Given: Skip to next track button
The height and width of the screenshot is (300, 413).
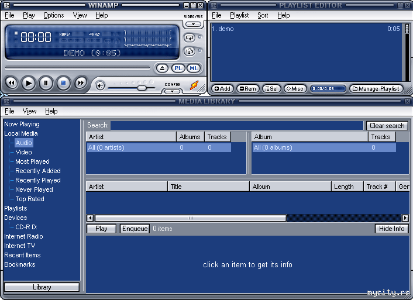Looking at the screenshot, I should coord(81,83).
